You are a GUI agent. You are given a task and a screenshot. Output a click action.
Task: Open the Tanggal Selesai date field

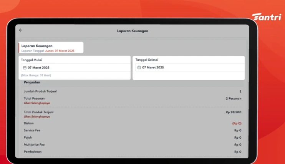pos(190,68)
